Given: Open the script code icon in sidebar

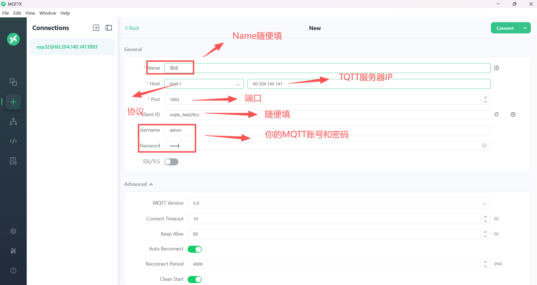Looking at the screenshot, I should click(x=13, y=141).
